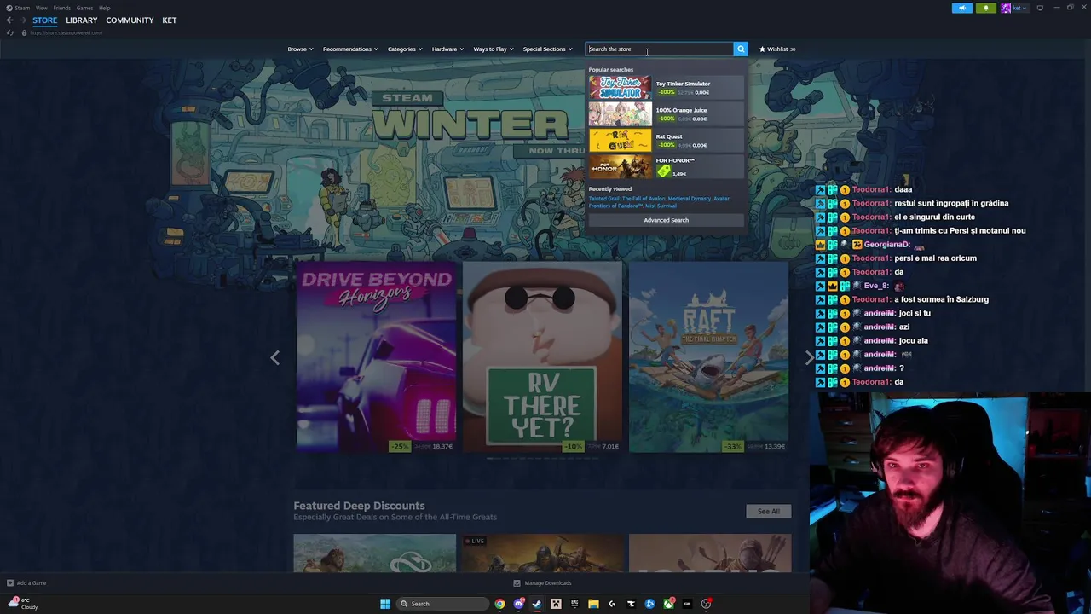The image size is (1091, 614).
Task: Select FOR HONOR search suggestion
Action: (x=666, y=167)
